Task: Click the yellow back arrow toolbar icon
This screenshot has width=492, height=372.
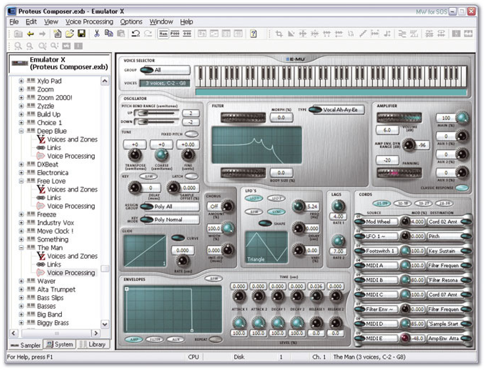Action: coord(30,34)
